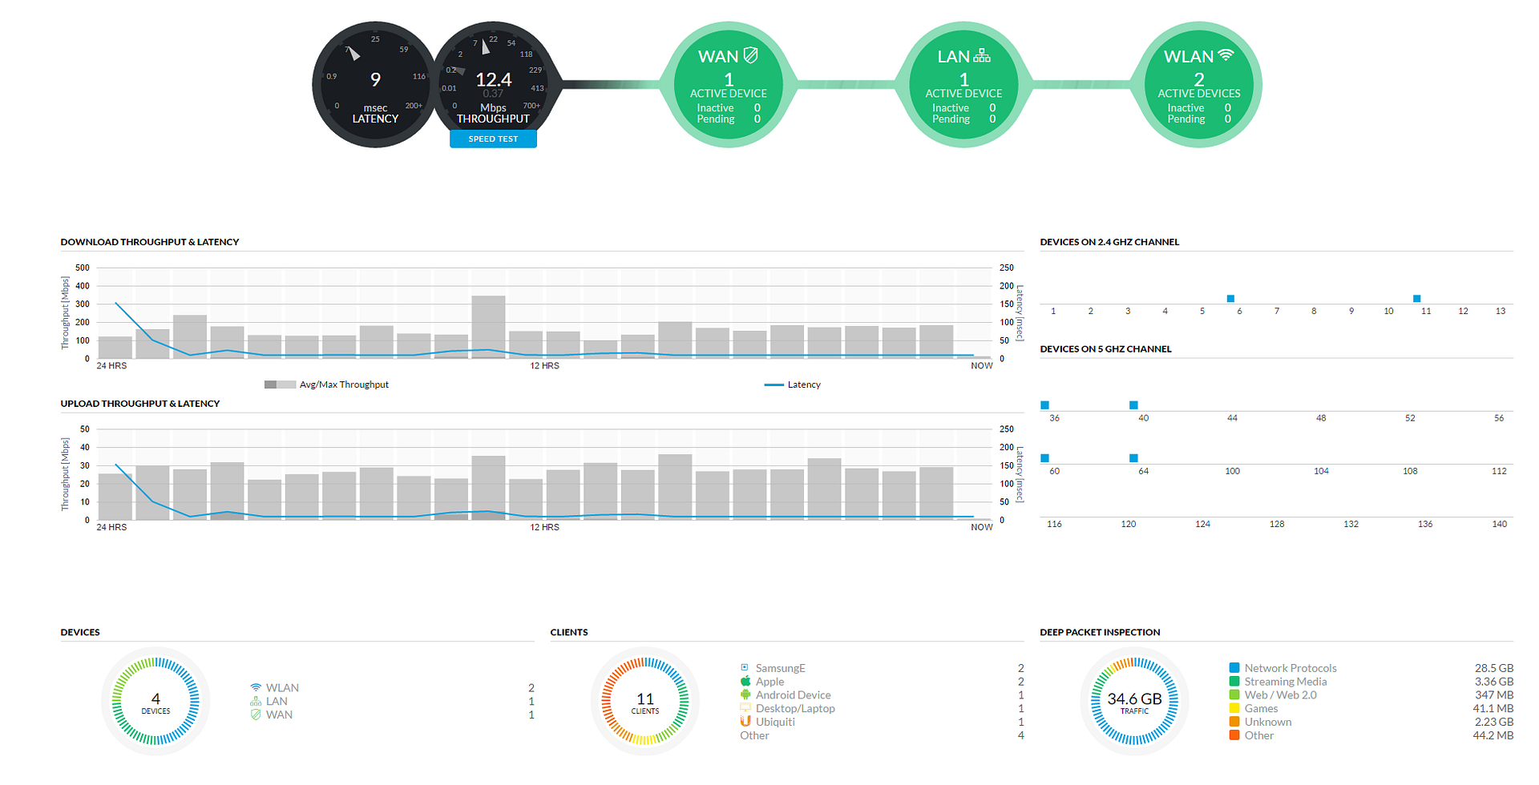The image size is (1539, 785).
Task: Click the DEVICES ON 2.4 GHZ CHANNEL heading
Action: pyautogui.click(x=1109, y=242)
